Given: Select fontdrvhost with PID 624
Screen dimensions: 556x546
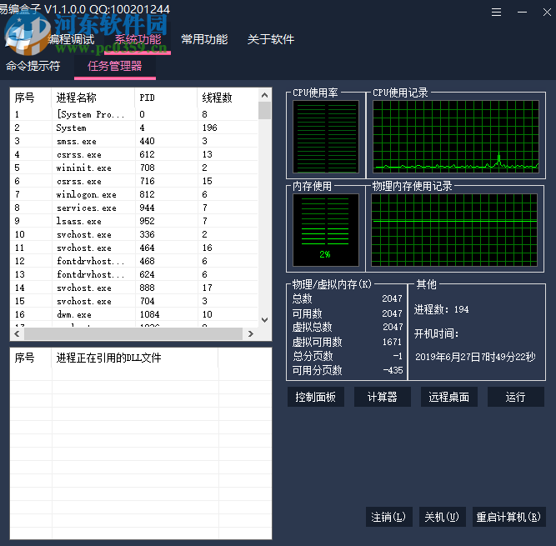Looking at the screenshot, I should pyautogui.click(x=134, y=274).
